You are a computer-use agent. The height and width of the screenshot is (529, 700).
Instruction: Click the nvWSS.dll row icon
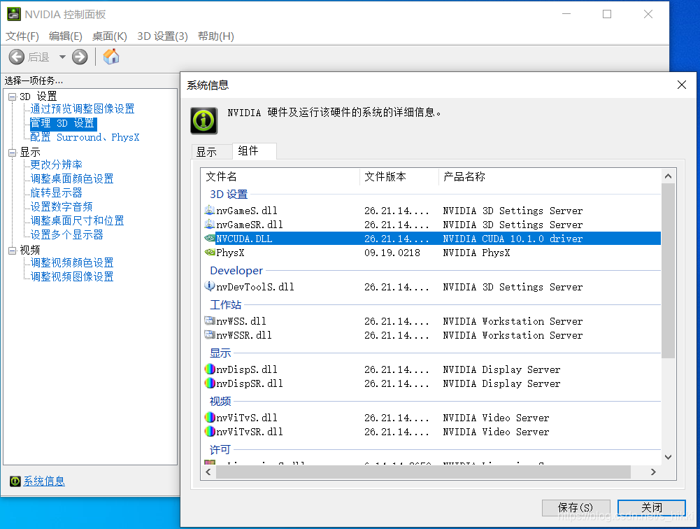pyautogui.click(x=209, y=320)
